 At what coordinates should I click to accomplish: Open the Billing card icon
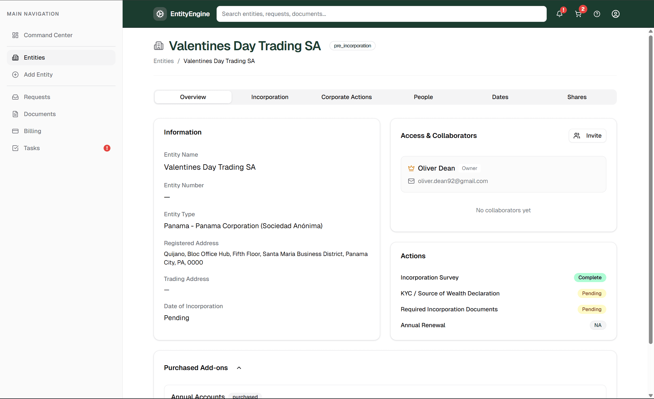[16, 131]
